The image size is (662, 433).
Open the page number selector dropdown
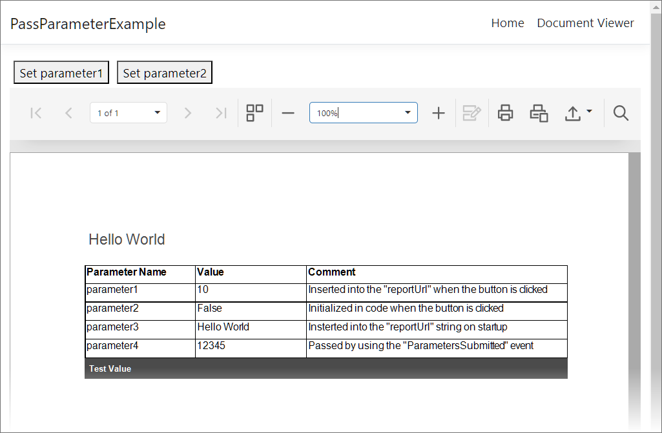[157, 112]
